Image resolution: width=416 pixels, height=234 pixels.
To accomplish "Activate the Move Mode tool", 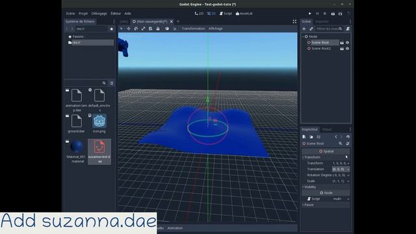I will coord(129,29).
